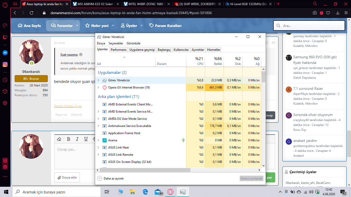Open Ana Sayfa forum link
The image size is (351, 197).
pyautogui.click(x=29, y=26)
